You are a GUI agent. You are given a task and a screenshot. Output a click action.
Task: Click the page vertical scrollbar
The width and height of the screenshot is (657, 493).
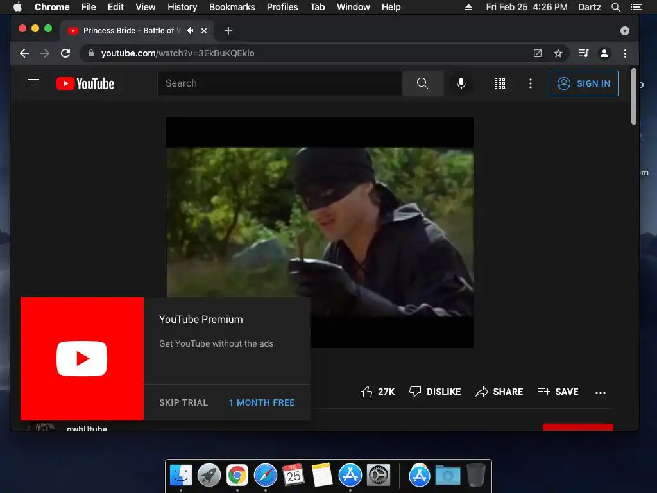pyautogui.click(x=634, y=96)
